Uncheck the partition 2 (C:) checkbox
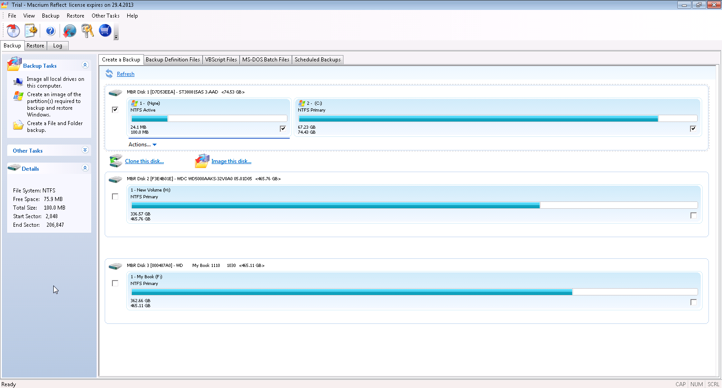Screen dimensions: 722x388 click(x=693, y=129)
